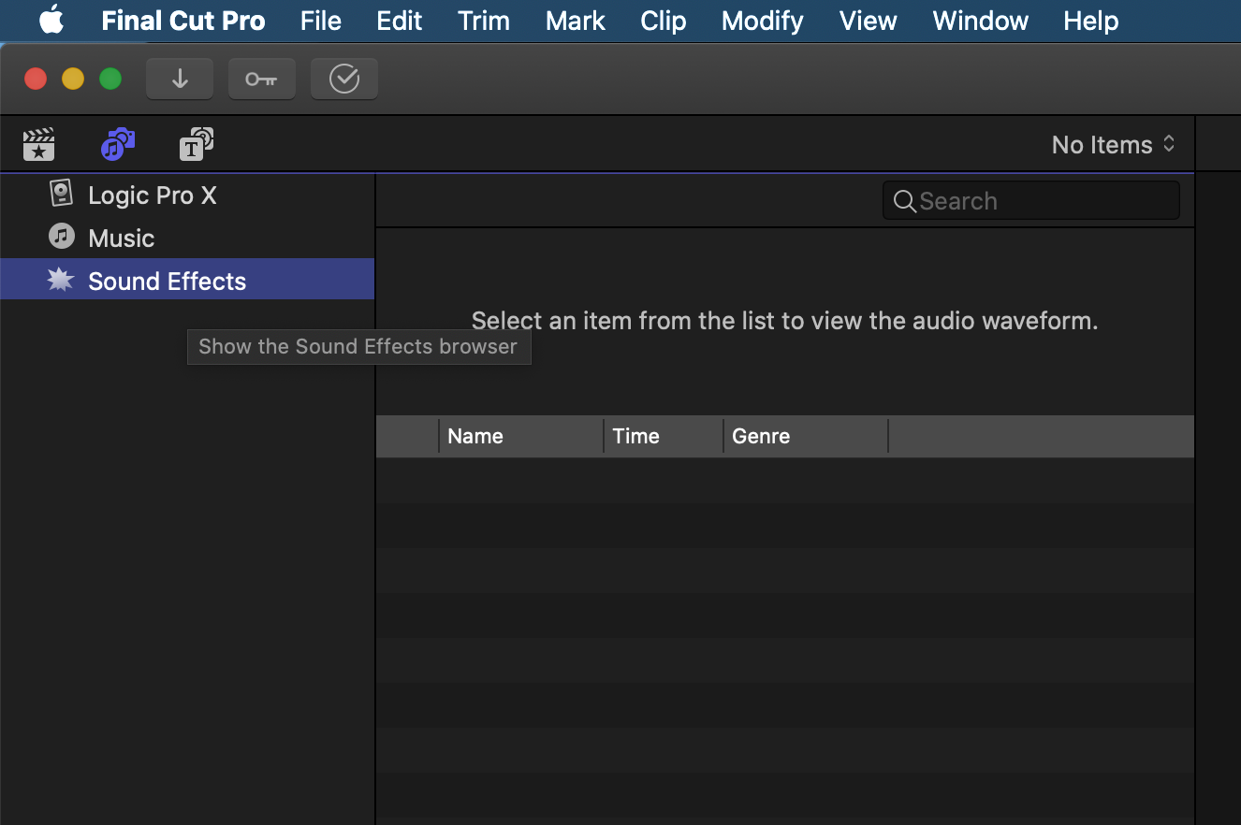Toggle the Background Tasks checkmark button

click(344, 80)
